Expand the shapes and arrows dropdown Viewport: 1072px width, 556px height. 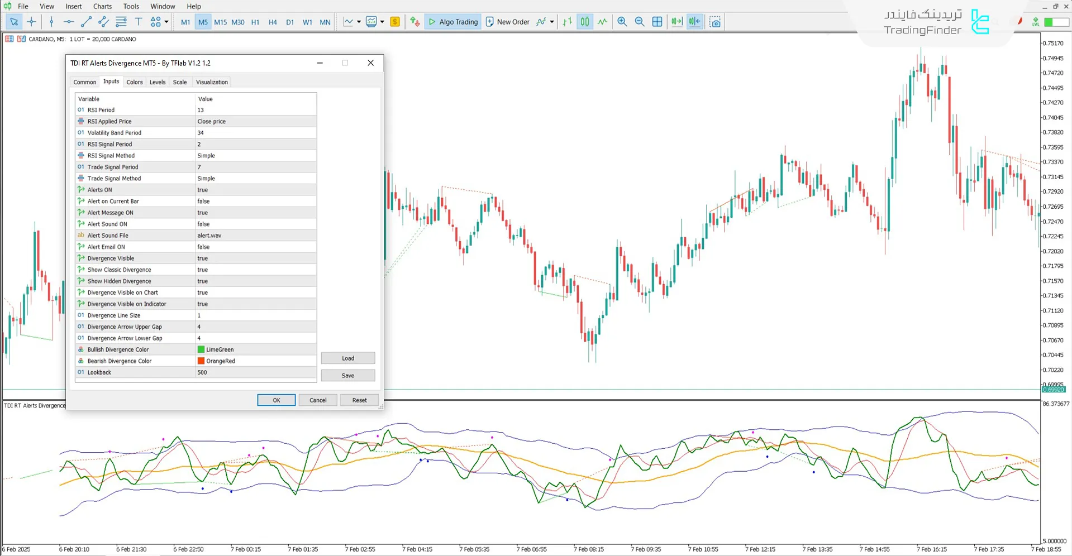165,22
